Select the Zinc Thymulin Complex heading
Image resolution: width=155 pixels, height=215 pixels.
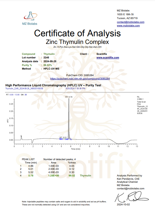coord(77,42)
